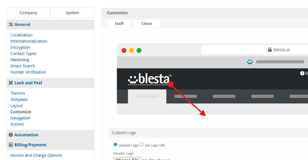Click the padlock icon beside blesta.us
The height and width of the screenshot is (160, 308).
pos(270,50)
